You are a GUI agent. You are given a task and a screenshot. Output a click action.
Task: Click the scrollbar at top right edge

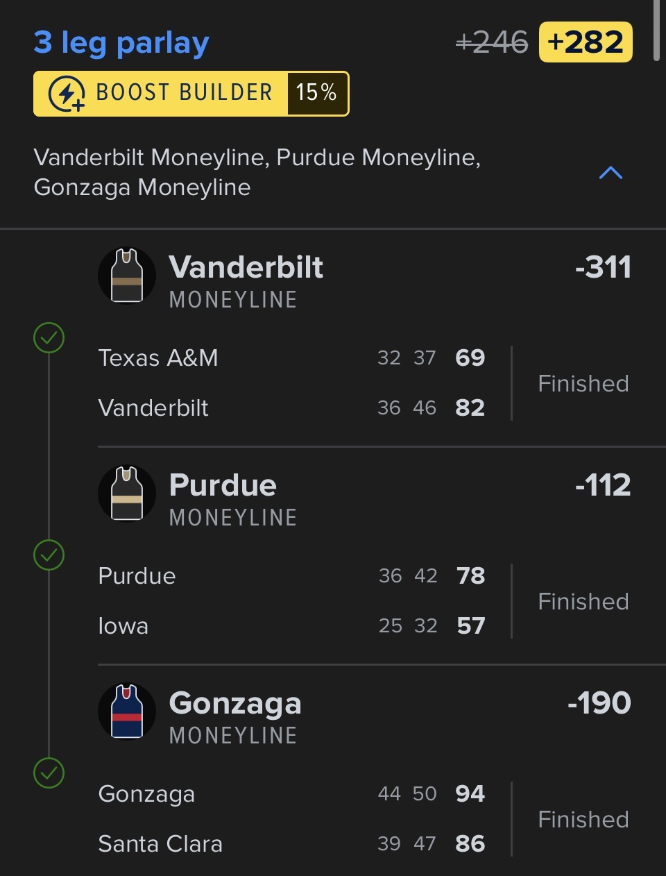(656, 31)
